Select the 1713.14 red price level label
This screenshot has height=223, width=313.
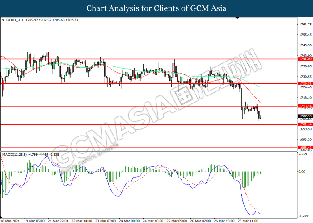tap(305, 106)
